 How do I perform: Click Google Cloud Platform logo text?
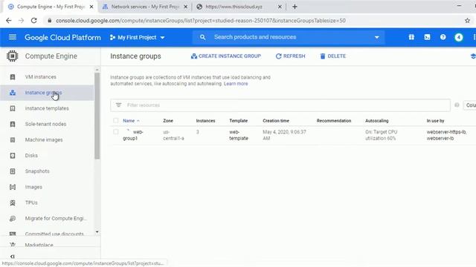point(62,37)
